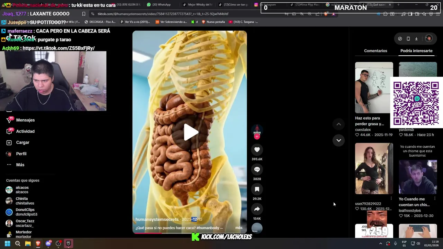
Task: Open the cuestalex video thumbnail
Action: click(374, 87)
